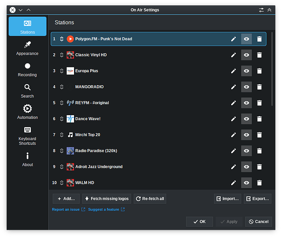Edit the Radio Paradise (320k) entry
Image resolution: width=282 pixels, height=238 pixels.
[x=233, y=151]
